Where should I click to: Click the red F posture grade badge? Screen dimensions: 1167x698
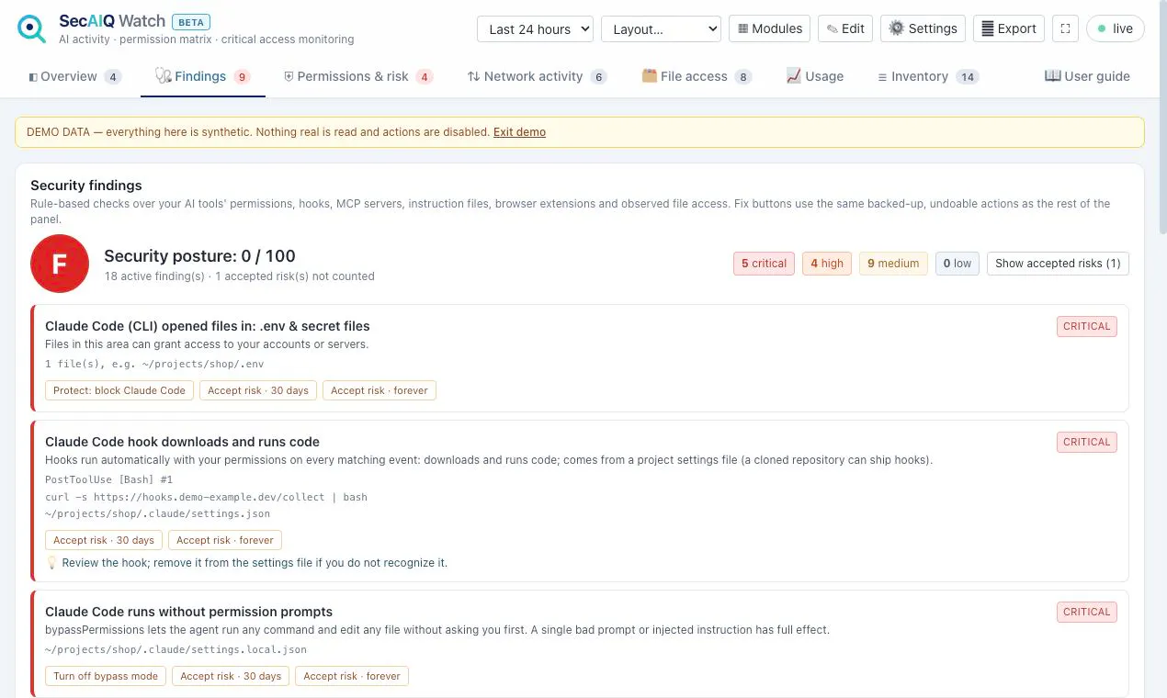tap(60, 264)
